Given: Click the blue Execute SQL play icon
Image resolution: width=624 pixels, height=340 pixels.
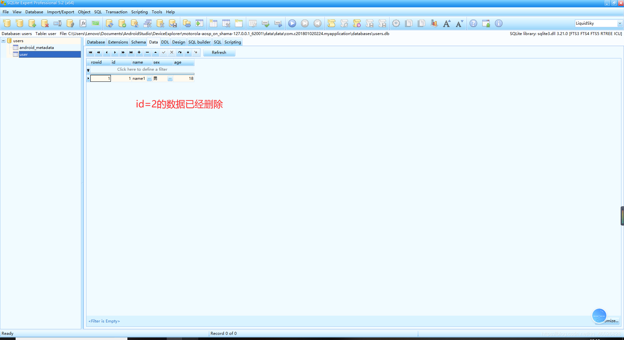Looking at the screenshot, I should click(x=292, y=23).
